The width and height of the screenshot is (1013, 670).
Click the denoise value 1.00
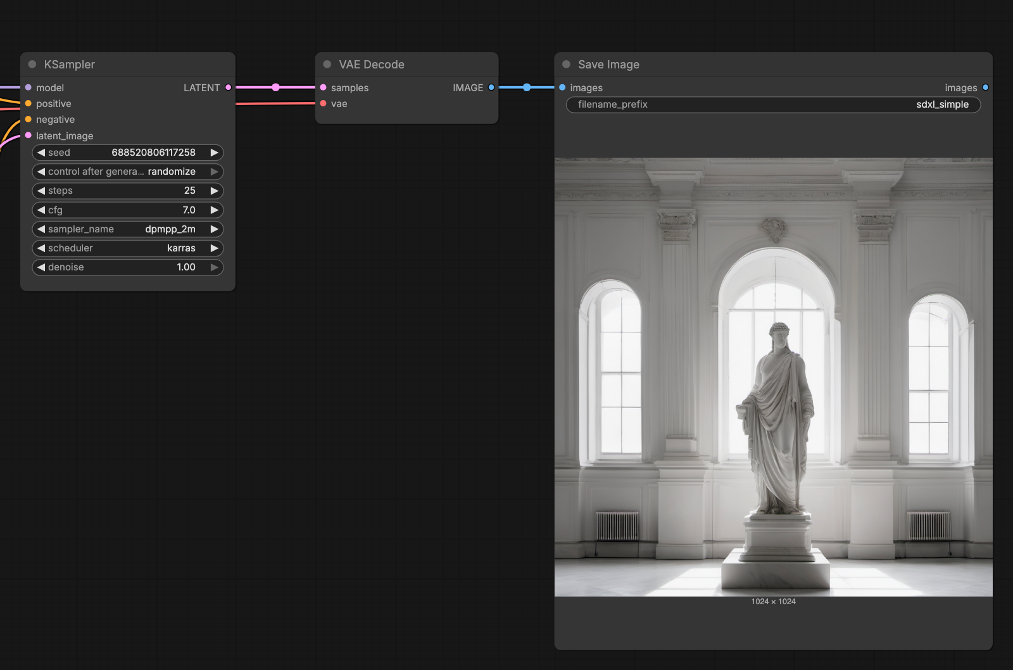click(x=186, y=267)
